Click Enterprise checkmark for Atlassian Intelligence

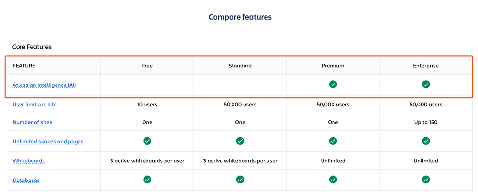point(426,84)
